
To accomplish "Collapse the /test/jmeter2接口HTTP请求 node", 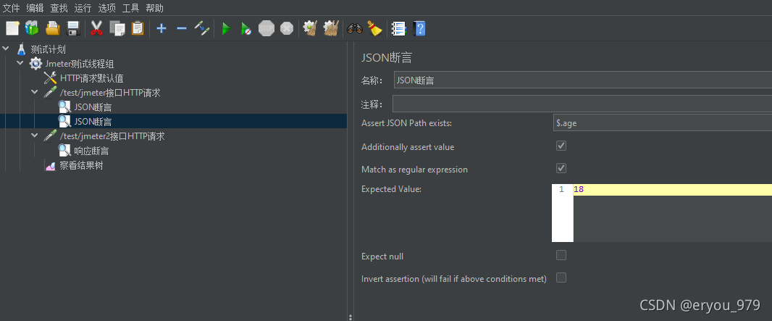I will click(35, 136).
